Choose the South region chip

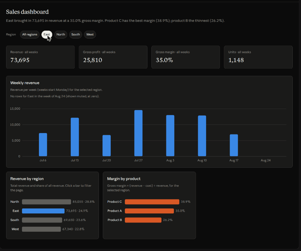point(76,34)
